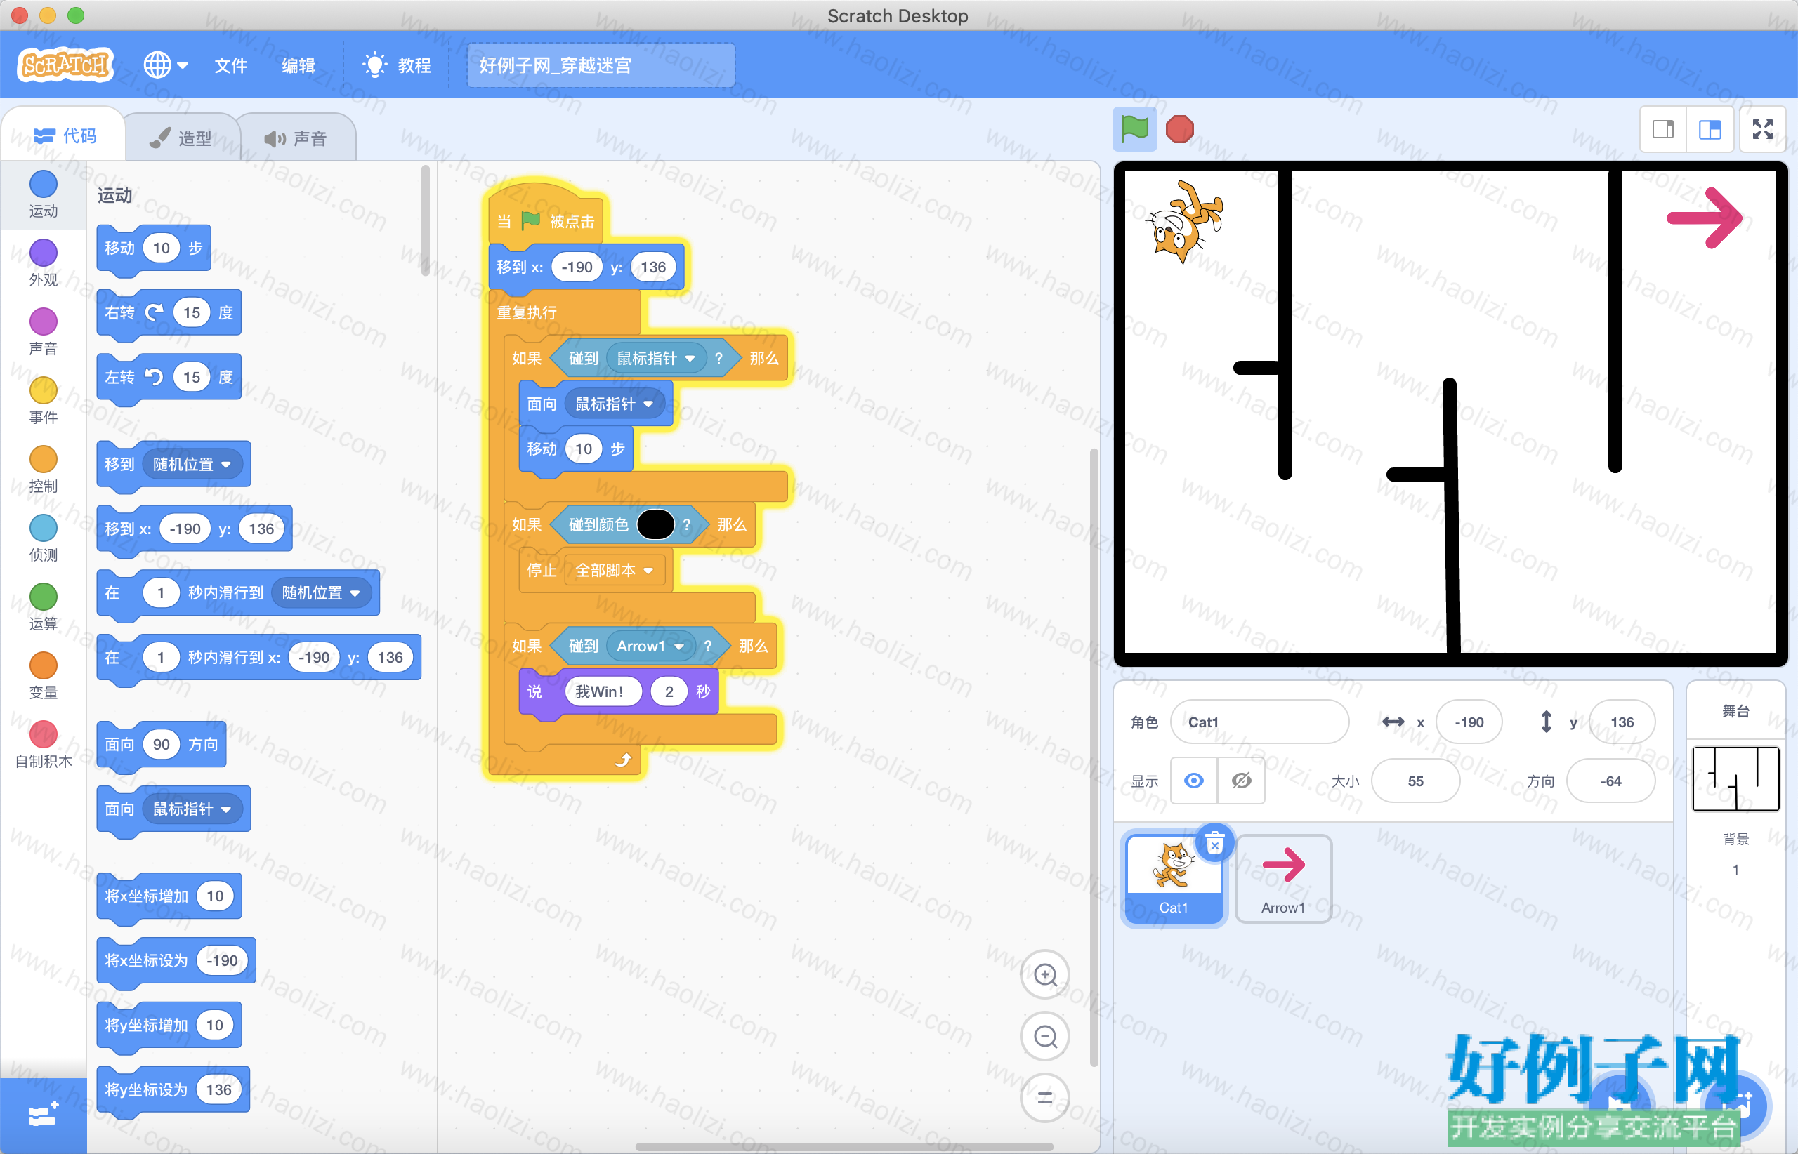1798x1154 pixels.
Task: Click the red stop sign button
Action: point(1179,129)
